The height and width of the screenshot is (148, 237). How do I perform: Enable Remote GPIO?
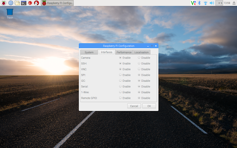coord(125,98)
